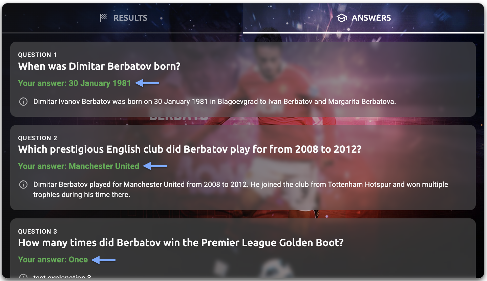Click the answer text "30 January 1981"

coord(100,83)
